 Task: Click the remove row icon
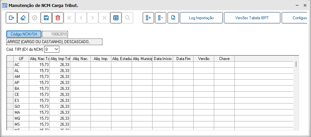pos(160,18)
